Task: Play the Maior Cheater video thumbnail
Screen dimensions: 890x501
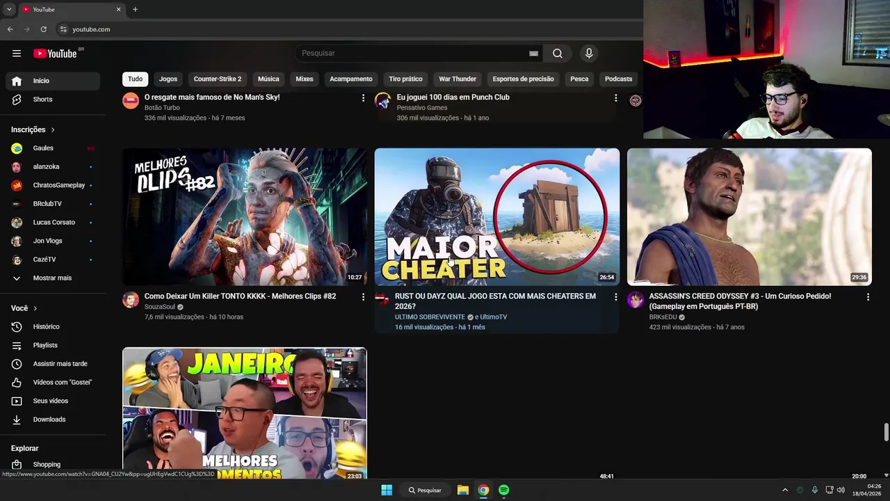Action: 497,216
